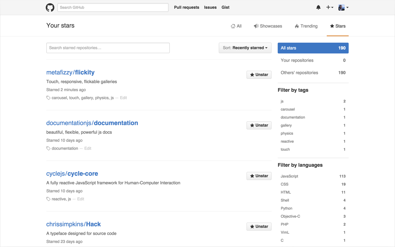The width and height of the screenshot is (395, 247).
Task: Open the Pull requests menu item
Action: [x=186, y=7]
